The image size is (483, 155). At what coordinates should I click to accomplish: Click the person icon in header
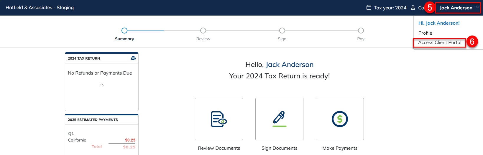(413, 8)
